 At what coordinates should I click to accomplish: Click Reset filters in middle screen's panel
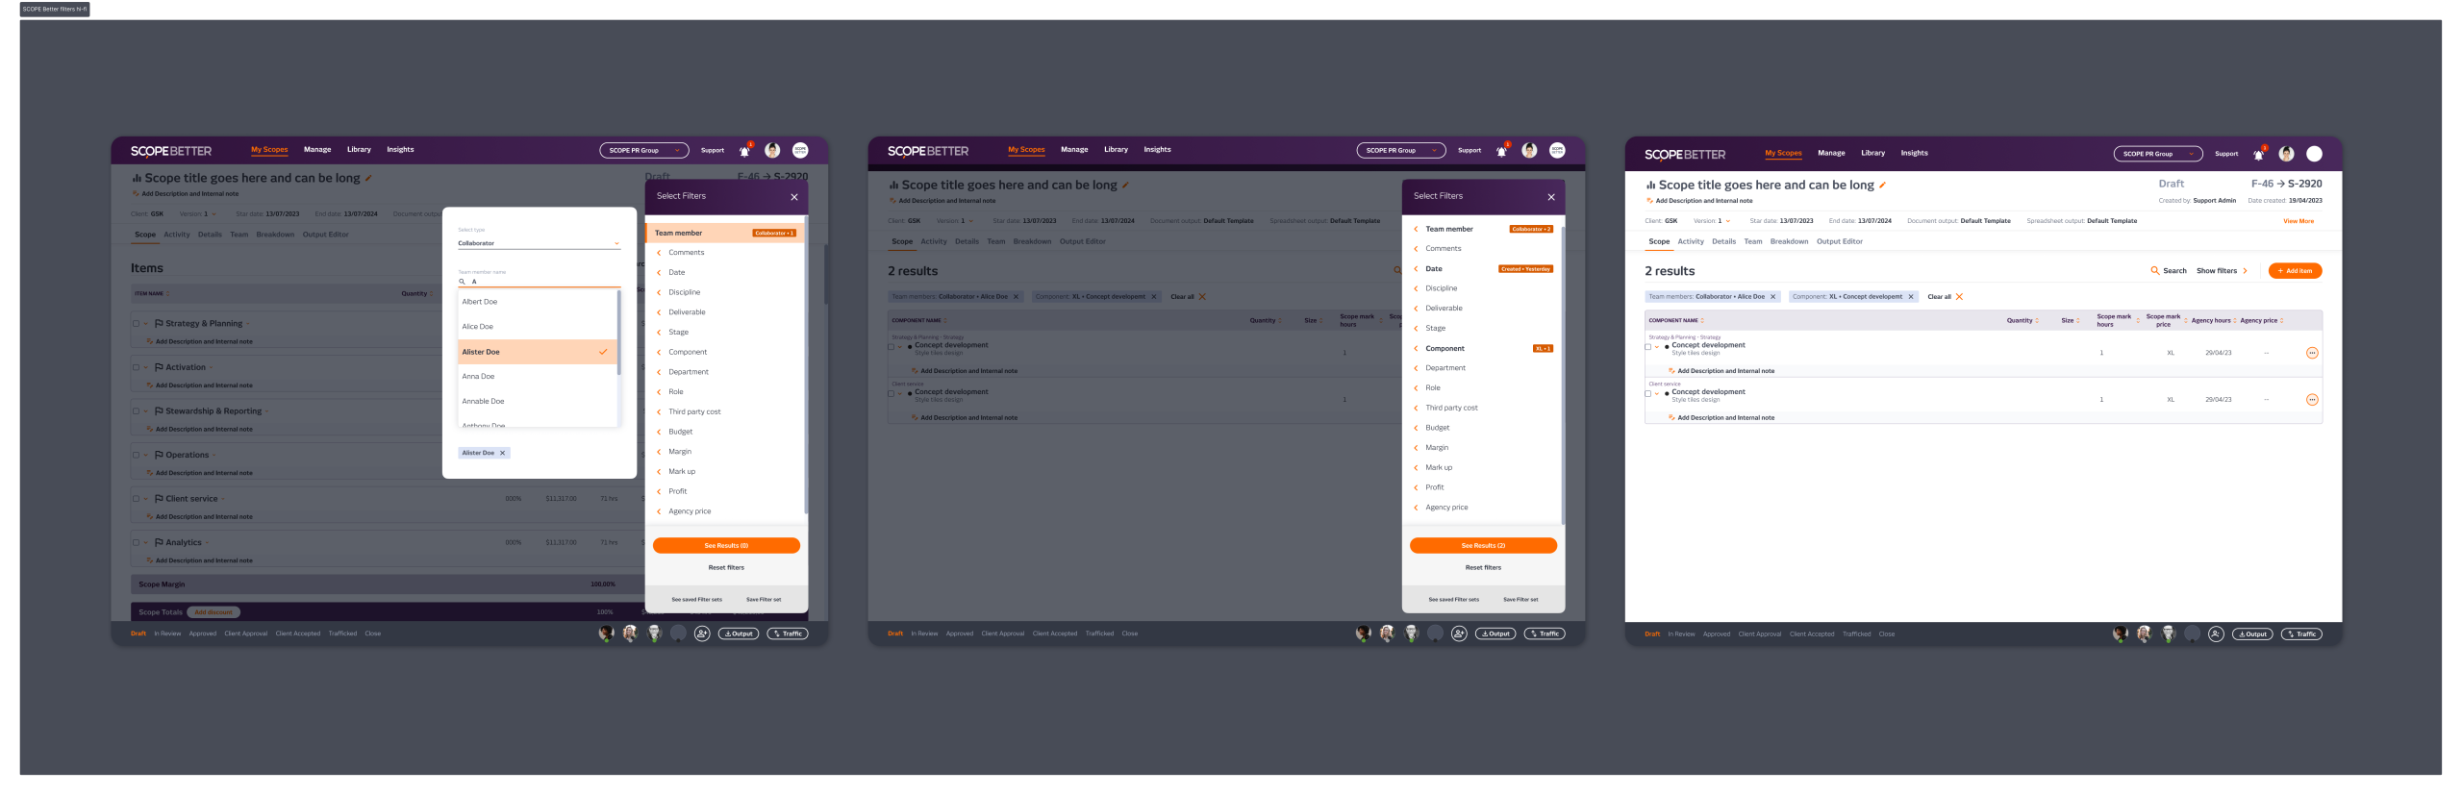[1483, 568]
